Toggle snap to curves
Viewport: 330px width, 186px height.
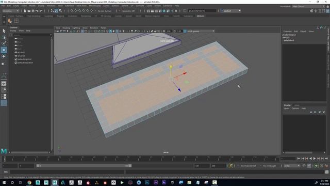(x=76, y=11)
